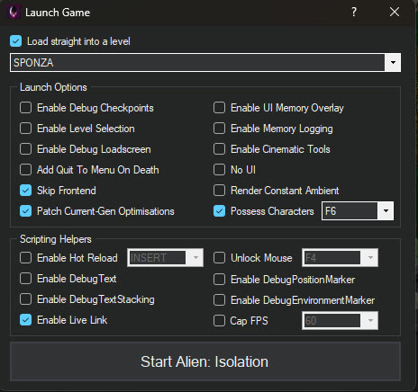Uncheck Skip Frontend

coord(25,191)
